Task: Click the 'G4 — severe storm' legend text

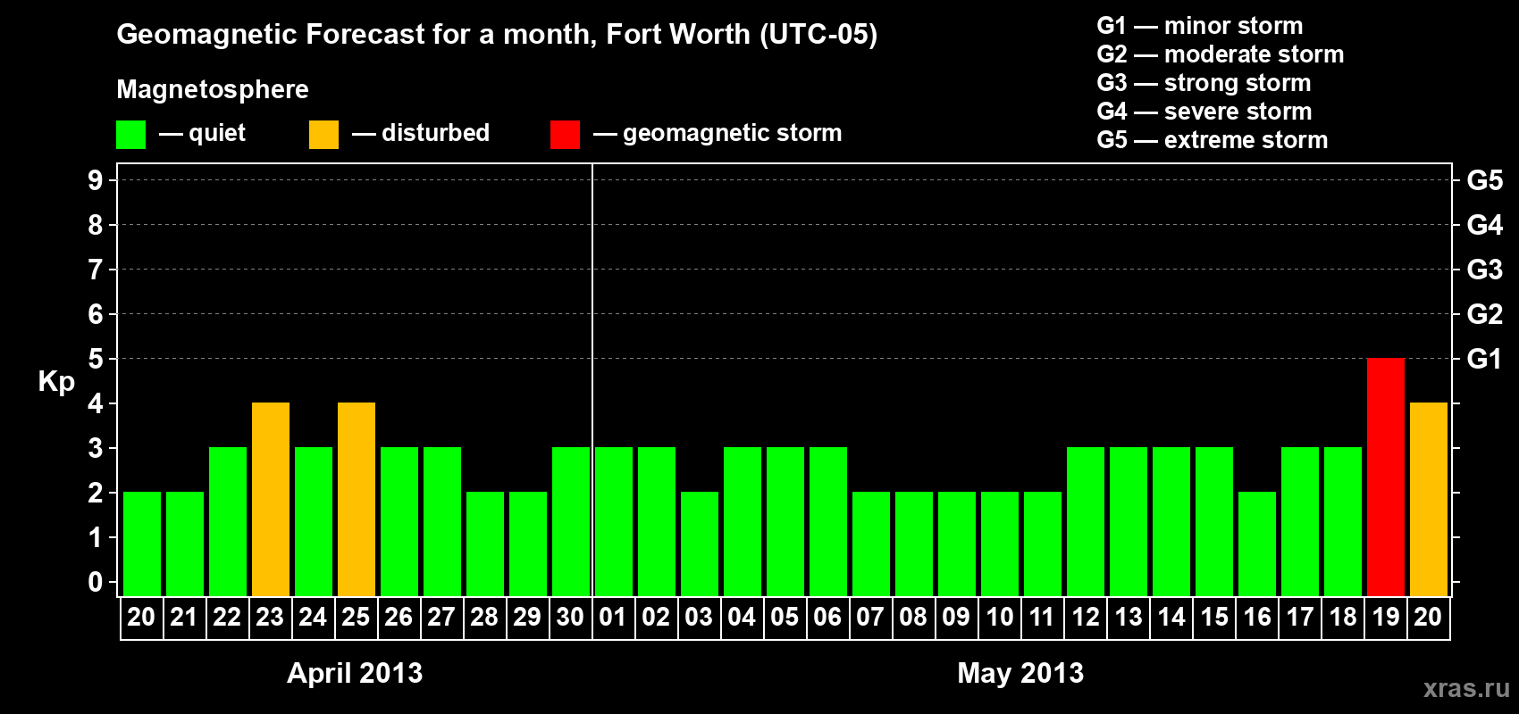Action: point(1204,112)
